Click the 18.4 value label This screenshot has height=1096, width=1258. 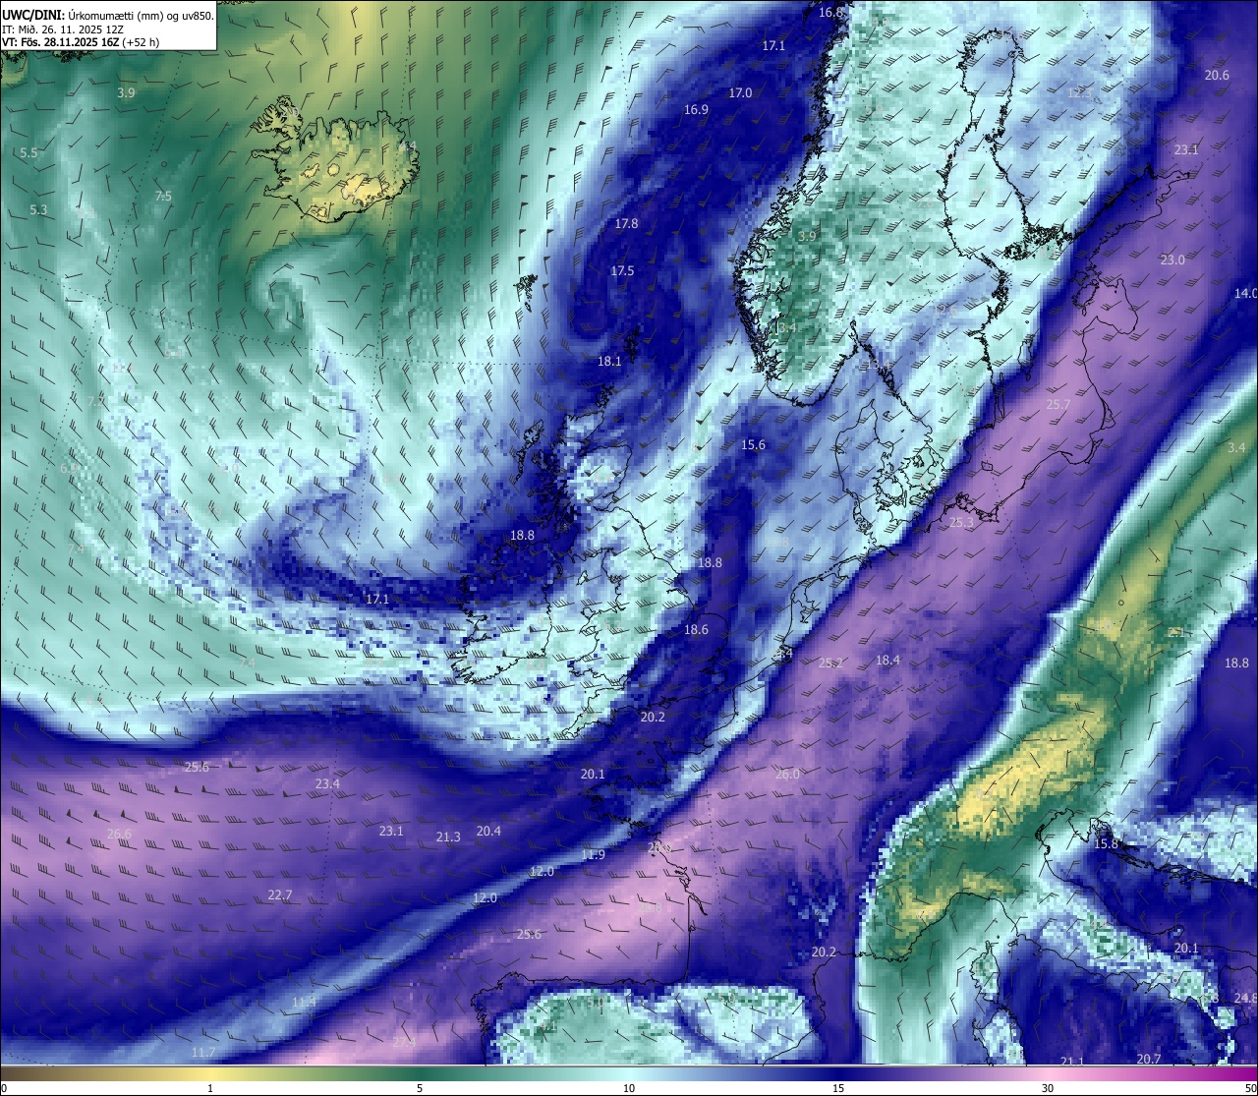(x=887, y=661)
